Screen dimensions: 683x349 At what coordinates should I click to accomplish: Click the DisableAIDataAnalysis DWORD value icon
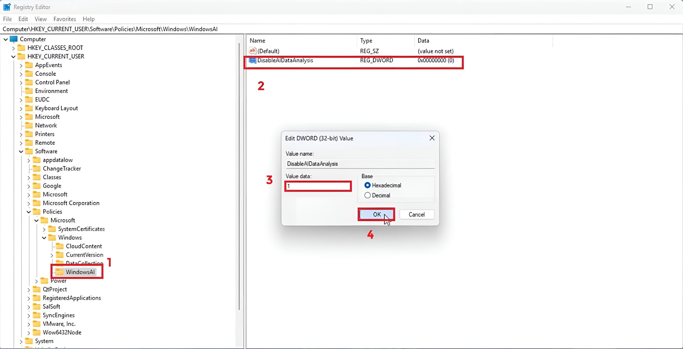click(252, 60)
